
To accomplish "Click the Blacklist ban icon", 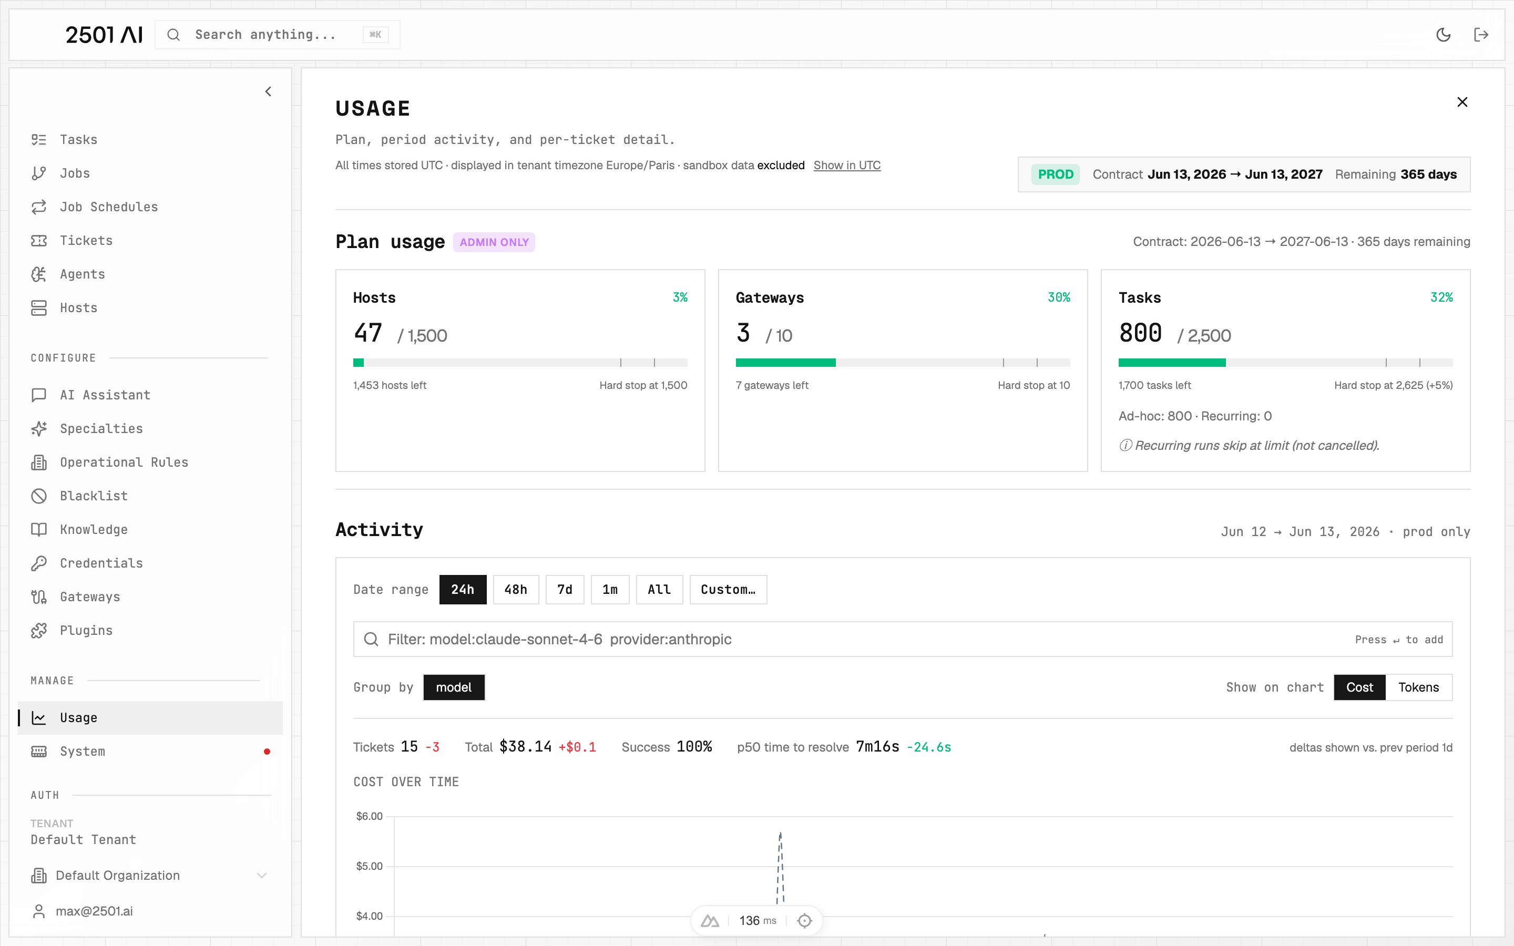I will [39, 496].
